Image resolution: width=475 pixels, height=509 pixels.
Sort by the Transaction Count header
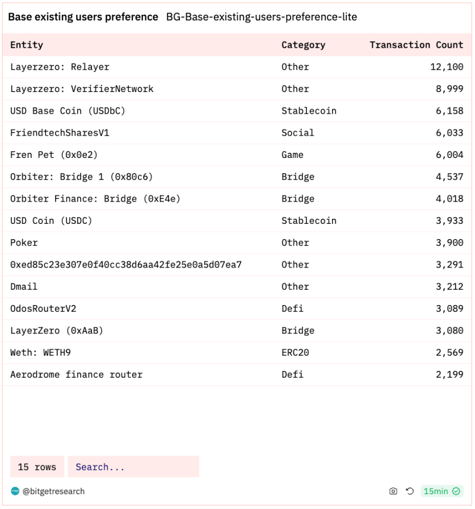point(417,45)
